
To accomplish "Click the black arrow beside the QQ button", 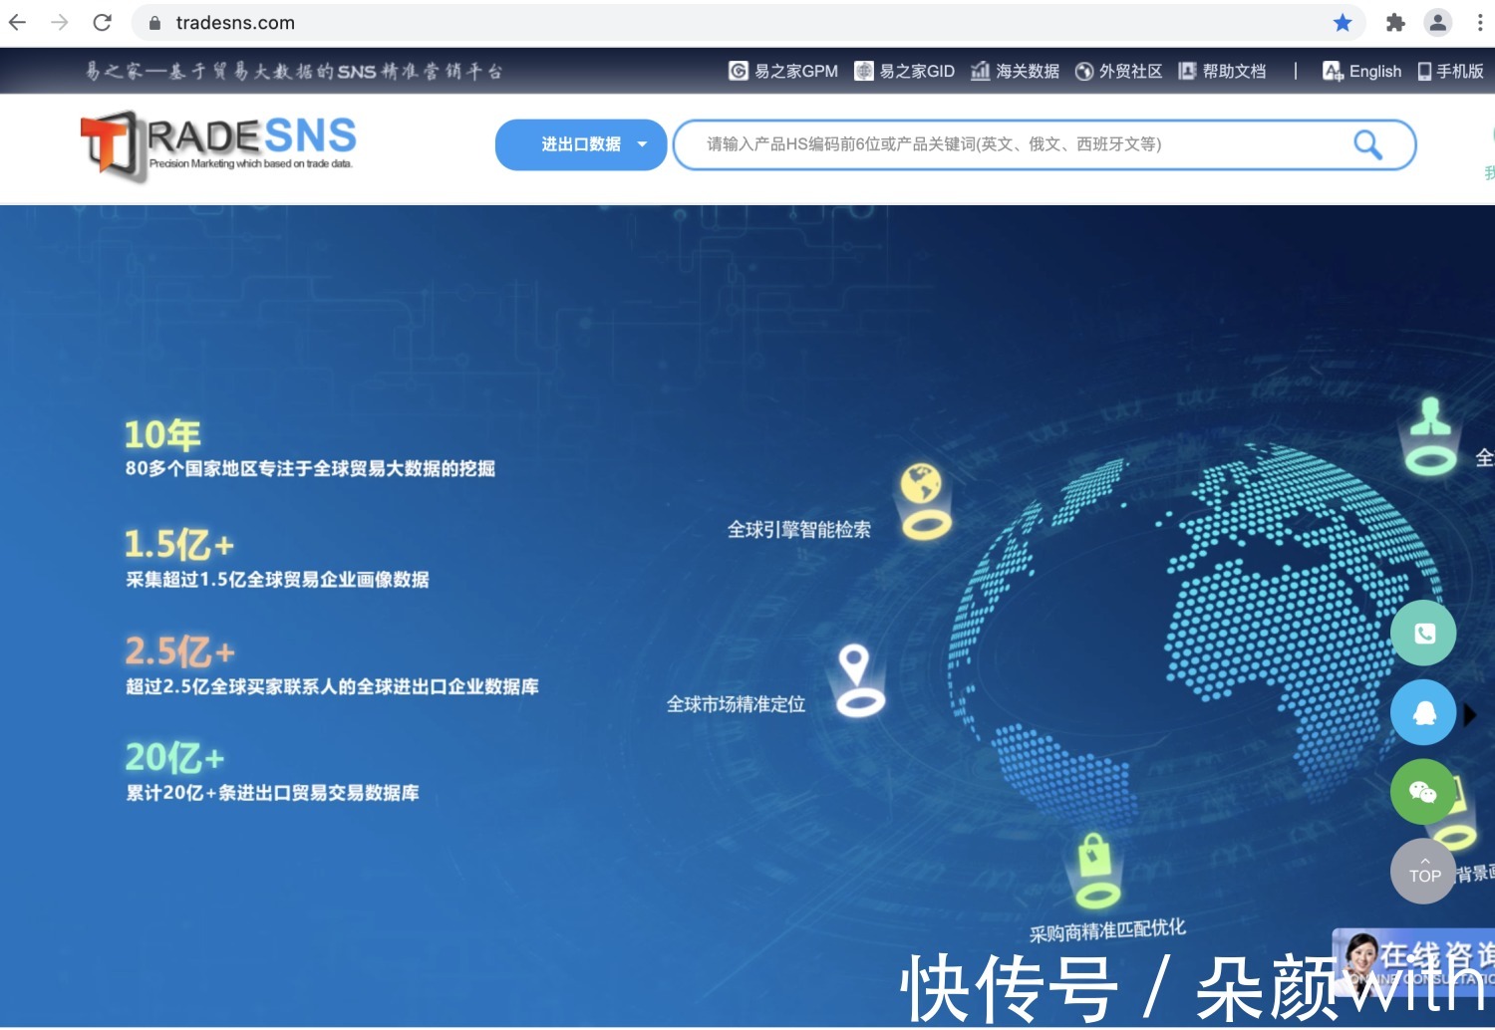I will (1470, 714).
